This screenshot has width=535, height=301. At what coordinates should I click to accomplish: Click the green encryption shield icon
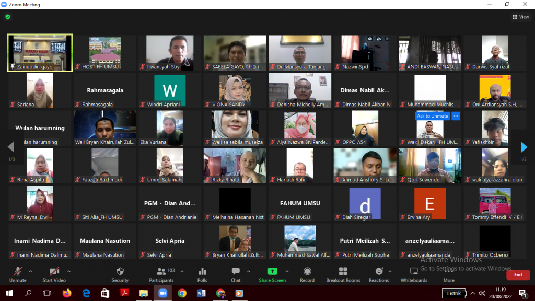tap(8, 17)
